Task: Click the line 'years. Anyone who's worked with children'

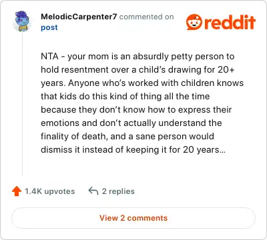Action: (142, 83)
